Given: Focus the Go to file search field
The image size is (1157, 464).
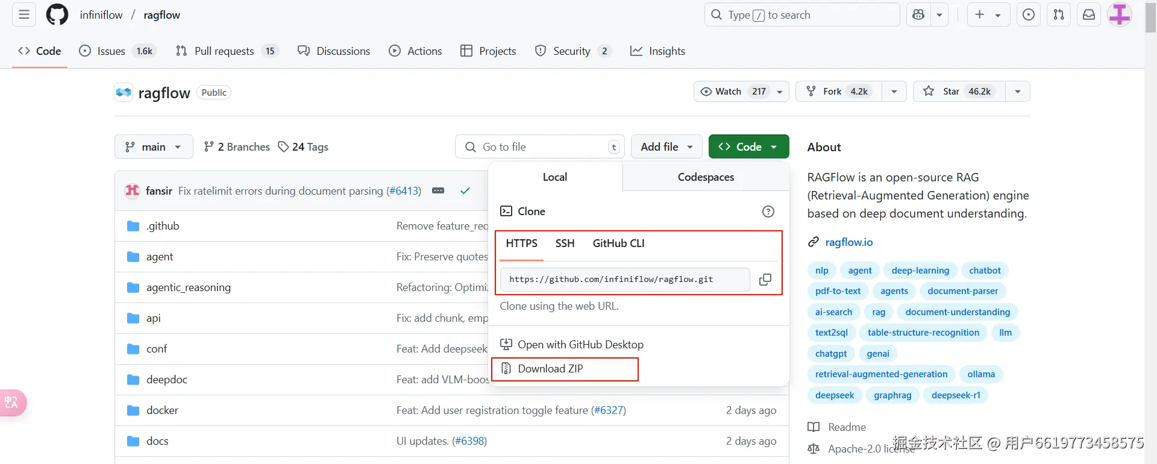Looking at the screenshot, I should point(540,146).
